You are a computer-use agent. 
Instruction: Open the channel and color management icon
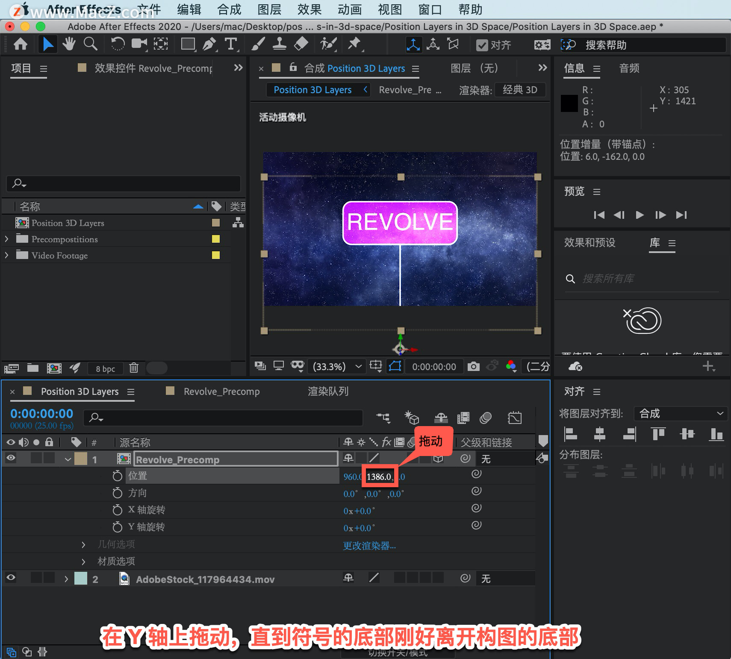[511, 366]
